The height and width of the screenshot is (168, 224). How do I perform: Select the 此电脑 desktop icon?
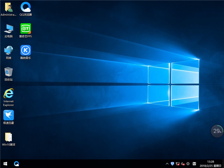point(8,30)
